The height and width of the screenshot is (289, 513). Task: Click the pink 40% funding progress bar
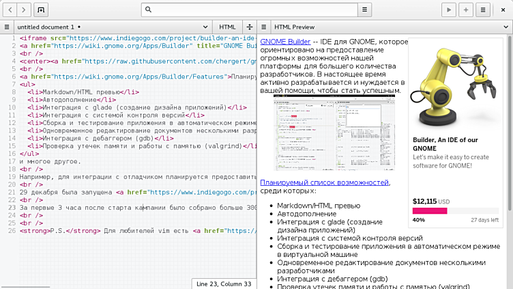point(430,211)
